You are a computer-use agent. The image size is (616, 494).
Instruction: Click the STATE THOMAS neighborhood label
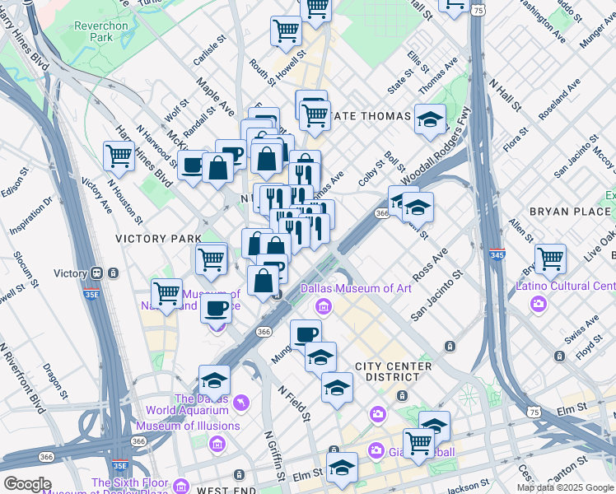[370, 116]
